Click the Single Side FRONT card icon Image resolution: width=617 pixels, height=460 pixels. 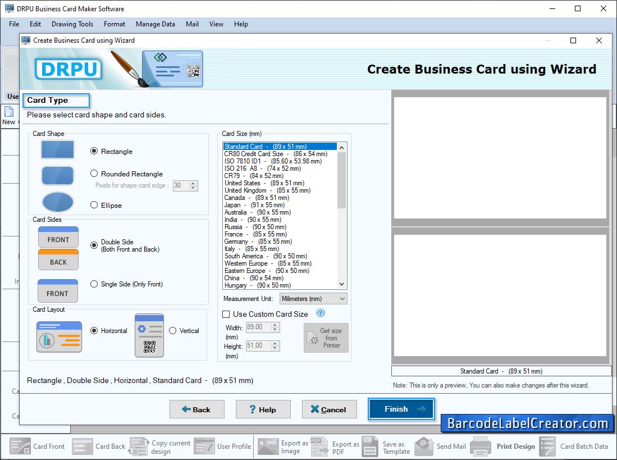tap(57, 290)
